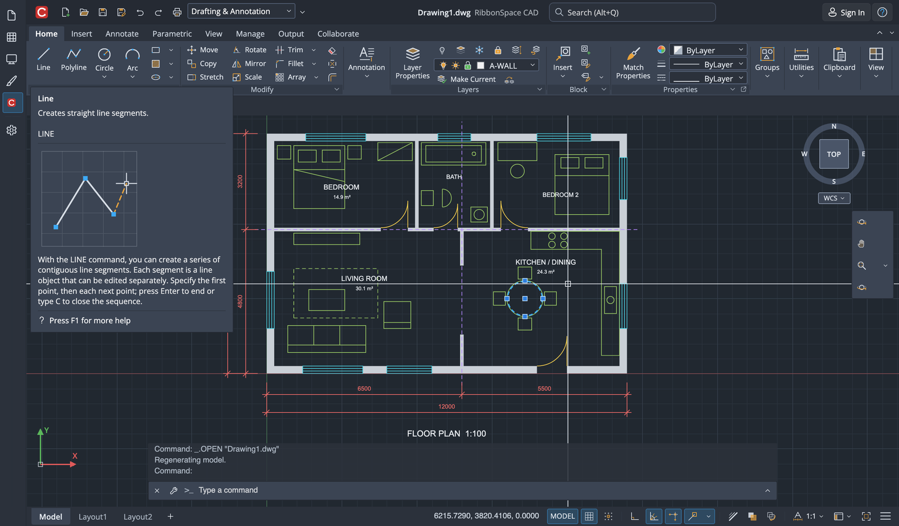Switch to the Insert ribbon tab
Image resolution: width=899 pixels, height=526 pixels.
[x=81, y=34]
